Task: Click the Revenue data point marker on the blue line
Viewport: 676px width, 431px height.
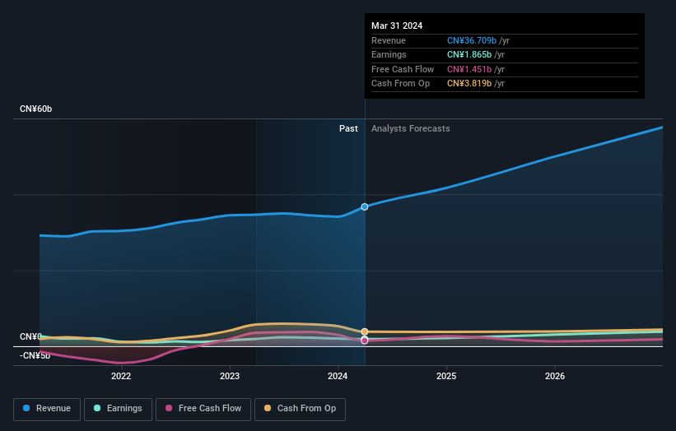Action: coord(365,206)
